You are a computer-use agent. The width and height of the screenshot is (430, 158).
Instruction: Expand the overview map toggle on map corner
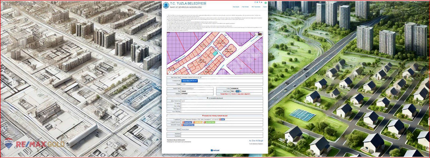(260, 34)
